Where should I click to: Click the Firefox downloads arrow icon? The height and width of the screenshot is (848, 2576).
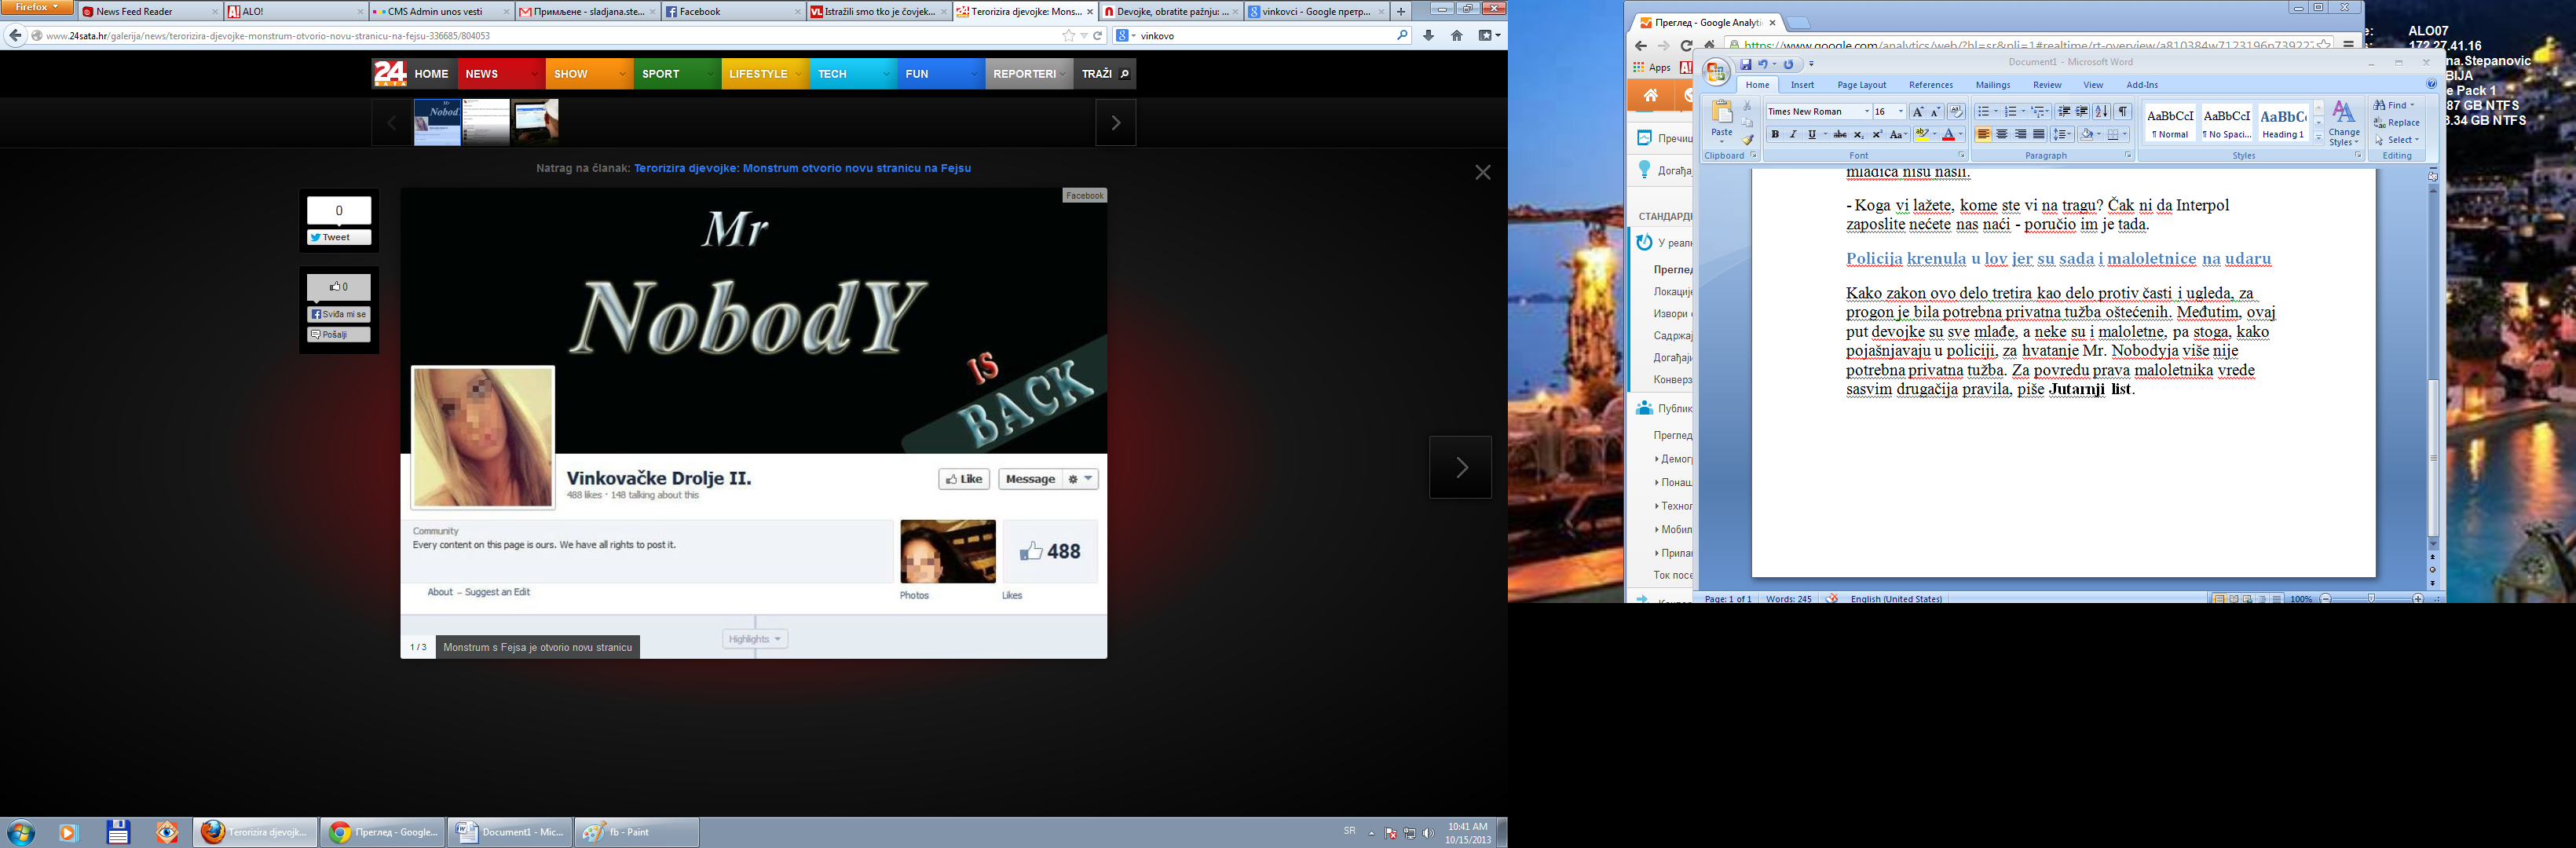tap(1428, 35)
